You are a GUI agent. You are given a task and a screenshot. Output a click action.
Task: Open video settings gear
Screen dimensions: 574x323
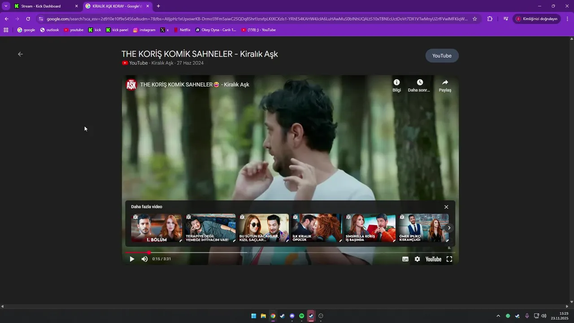click(417, 259)
